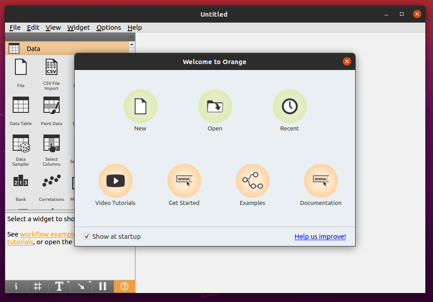Follow the Help us improve link
This screenshot has height=302, width=433.
(320, 237)
